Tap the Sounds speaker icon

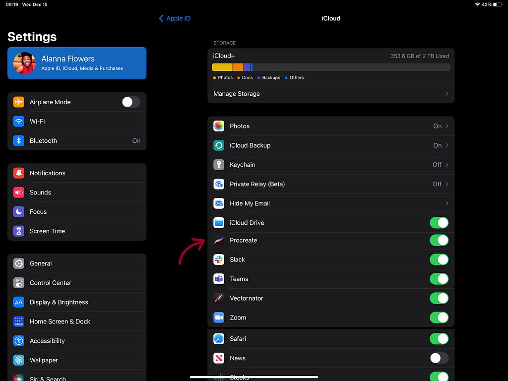pyautogui.click(x=19, y=192)
